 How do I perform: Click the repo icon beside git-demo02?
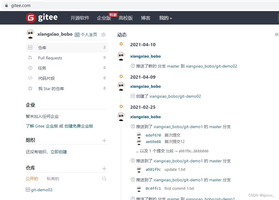click(28, 189)
